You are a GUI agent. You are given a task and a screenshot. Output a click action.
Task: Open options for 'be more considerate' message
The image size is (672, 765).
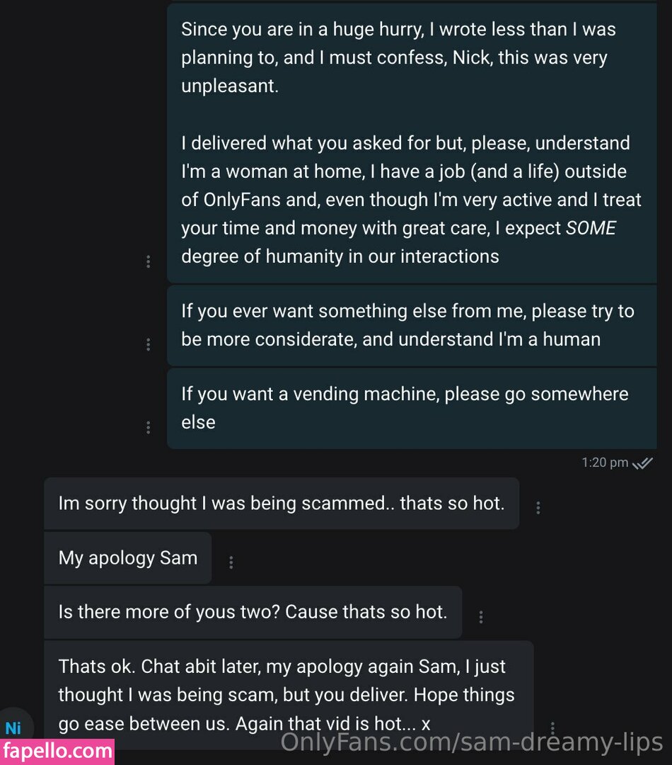tap(148, 344)
